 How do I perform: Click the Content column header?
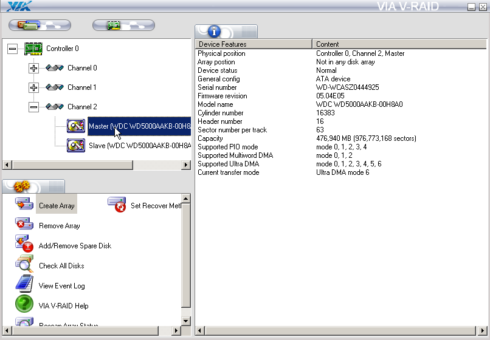pyautogui.click(x=399, y=44)
